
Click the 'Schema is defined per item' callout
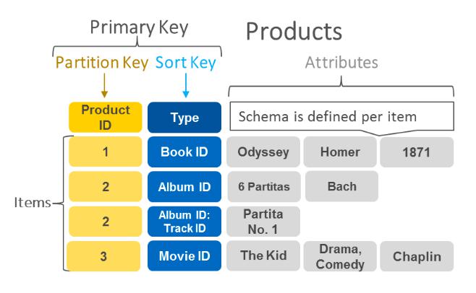coord(341,116)
